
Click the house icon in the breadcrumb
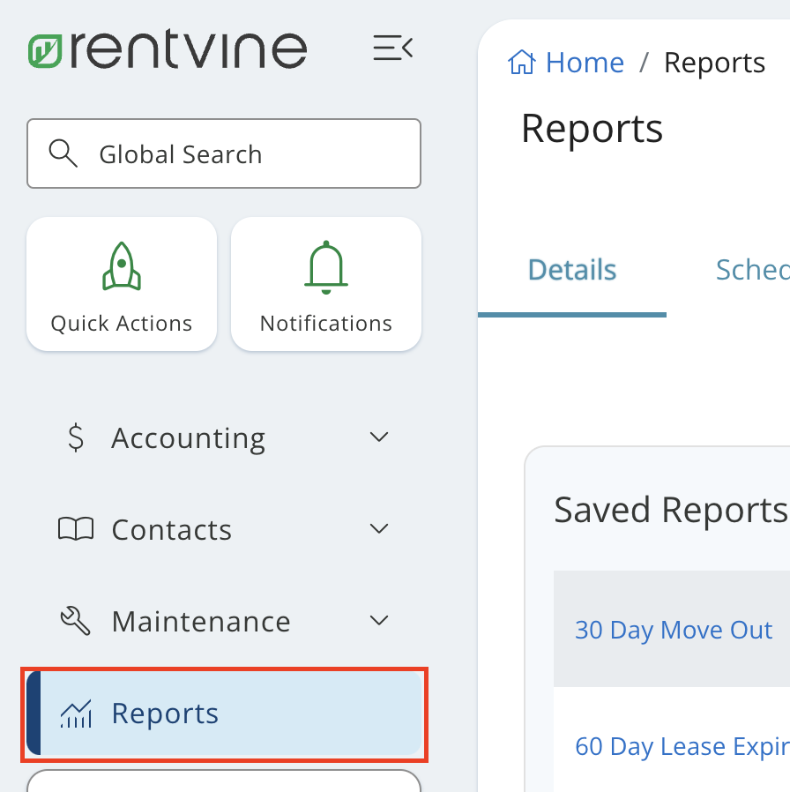coord(522,63)
